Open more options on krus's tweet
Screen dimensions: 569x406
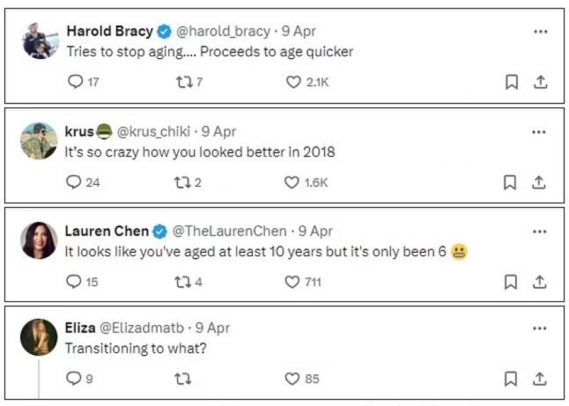click(539, 132)
